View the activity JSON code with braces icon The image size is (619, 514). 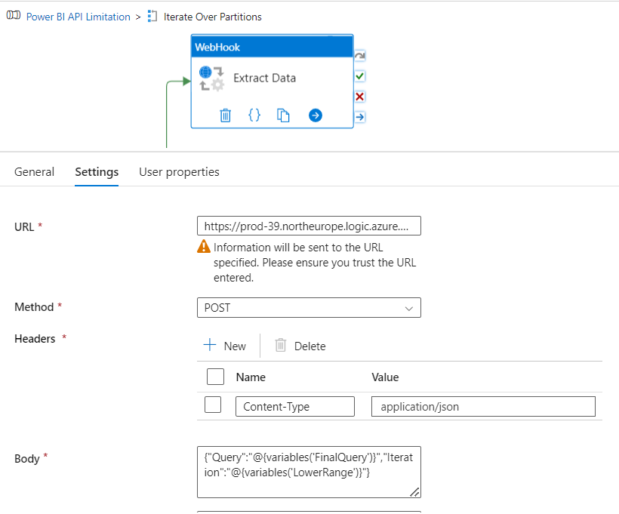[x=254, y=115]
